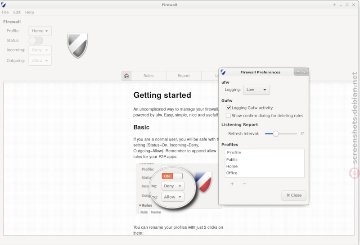Open the Profile dropdown showing Home

click(x=40, y=31)
